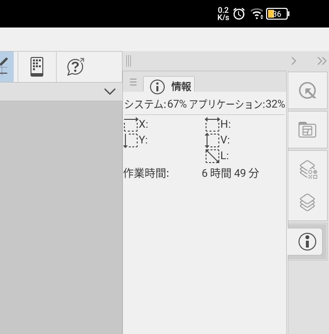Click the palette dock grip handle
The height and width of the screenshot is (334, 329).
click(x=128, y=61)
